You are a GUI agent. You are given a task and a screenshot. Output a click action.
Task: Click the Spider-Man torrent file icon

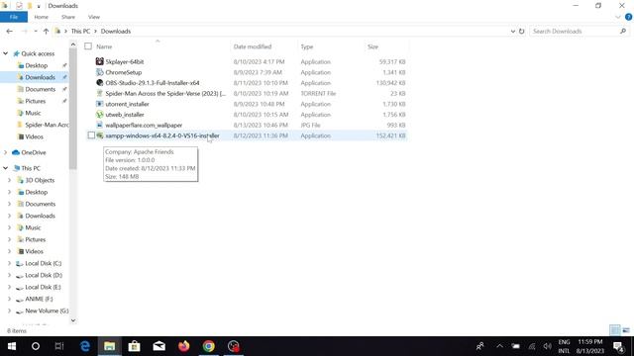click(99, 93)
